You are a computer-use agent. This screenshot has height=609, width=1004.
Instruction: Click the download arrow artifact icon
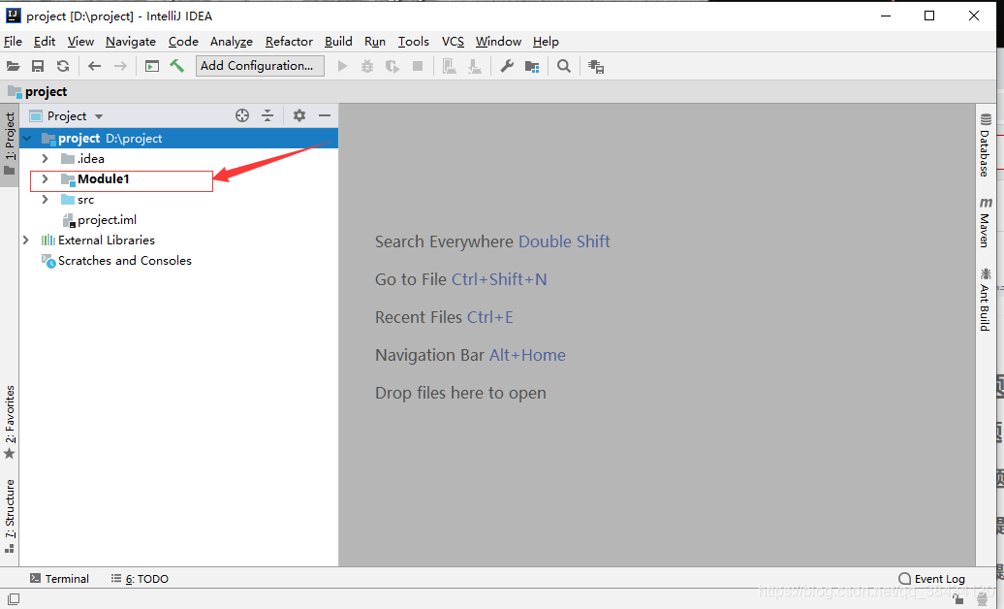click(x=475, y=66)
